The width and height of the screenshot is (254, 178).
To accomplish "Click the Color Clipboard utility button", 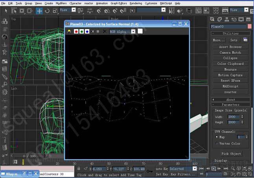I will [230, 64].
